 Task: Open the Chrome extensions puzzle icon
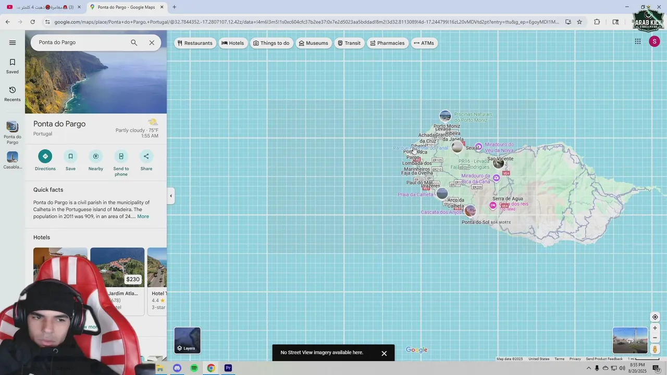click(597, 22)
